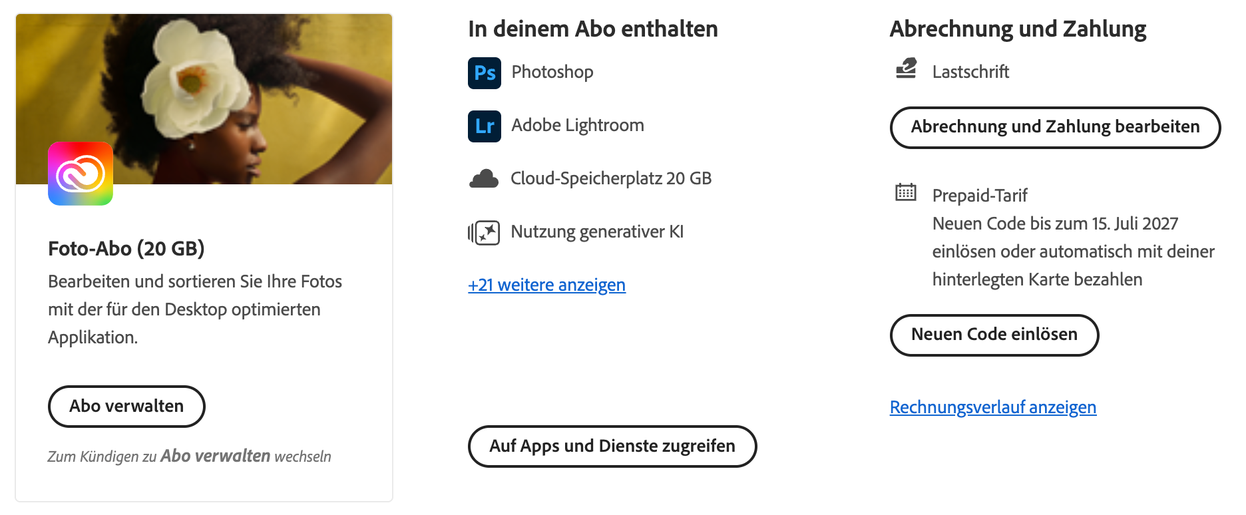
Task: Select the Photoshop text label
Action: pos(552,72)
